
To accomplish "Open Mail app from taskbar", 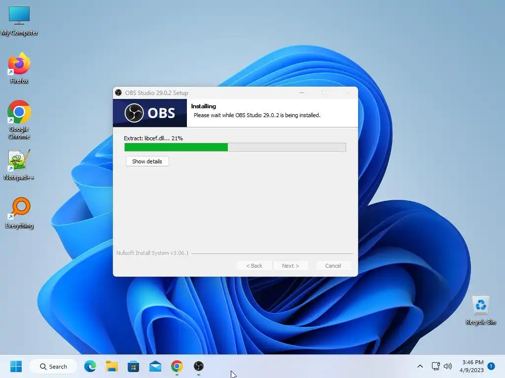I will (x=155, y=366).
